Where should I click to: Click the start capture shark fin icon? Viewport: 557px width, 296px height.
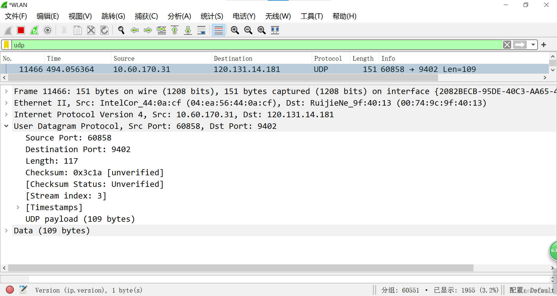tap(8, 30)
